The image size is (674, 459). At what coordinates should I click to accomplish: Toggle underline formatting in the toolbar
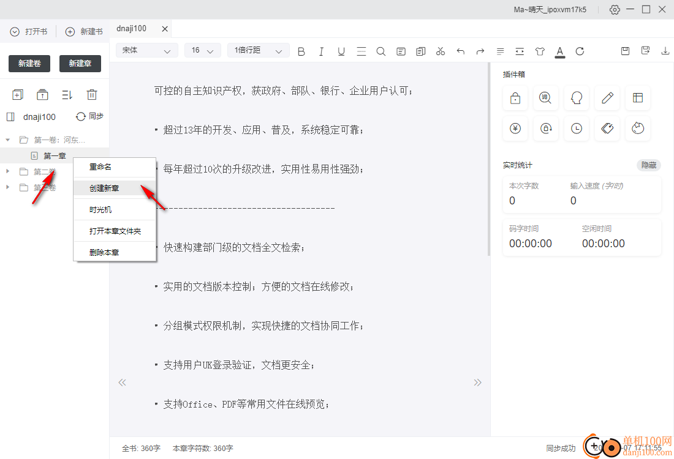(341, 51)
